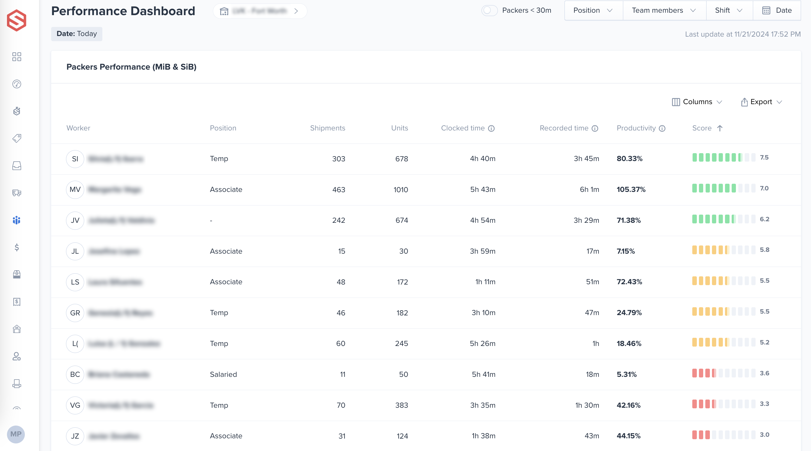Click the blurred worker name in JV row
The height and width of the screenshot is (451, 811).
(121, 220)
